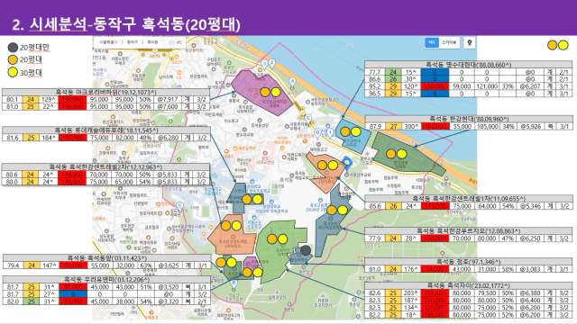Image resolution: width=577 pixels, height=324 pixels.
Task: Click the @5,926 cell
Action: (x=530, y=126)
